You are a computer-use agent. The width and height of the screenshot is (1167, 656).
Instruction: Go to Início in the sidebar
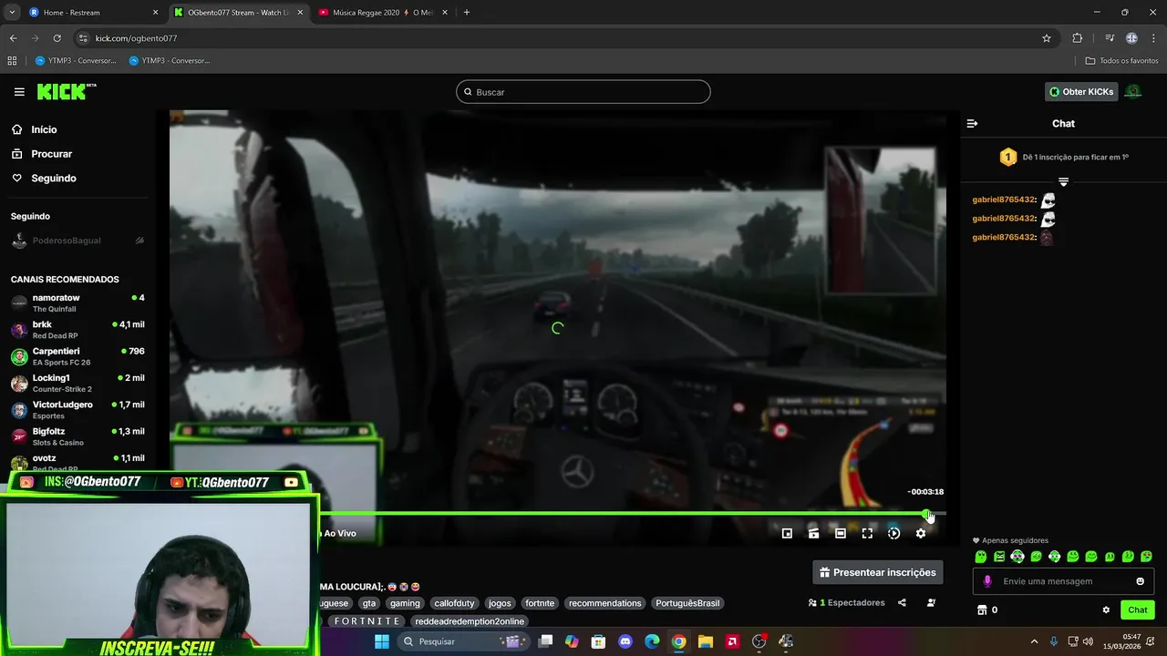[x=44, y=129]
